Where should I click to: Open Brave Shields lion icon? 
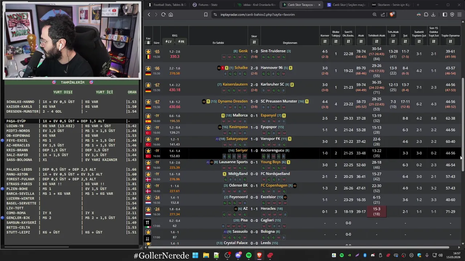(392, 14)
